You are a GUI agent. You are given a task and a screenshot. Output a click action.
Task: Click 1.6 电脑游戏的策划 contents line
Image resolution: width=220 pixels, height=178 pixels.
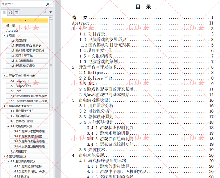146,61
